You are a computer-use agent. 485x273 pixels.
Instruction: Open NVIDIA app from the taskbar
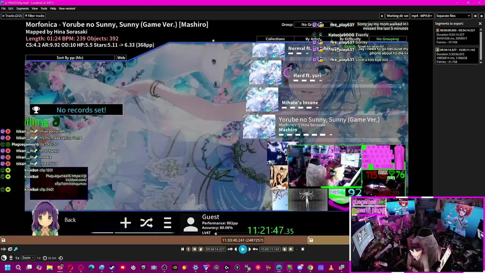[x=175, y=267]
